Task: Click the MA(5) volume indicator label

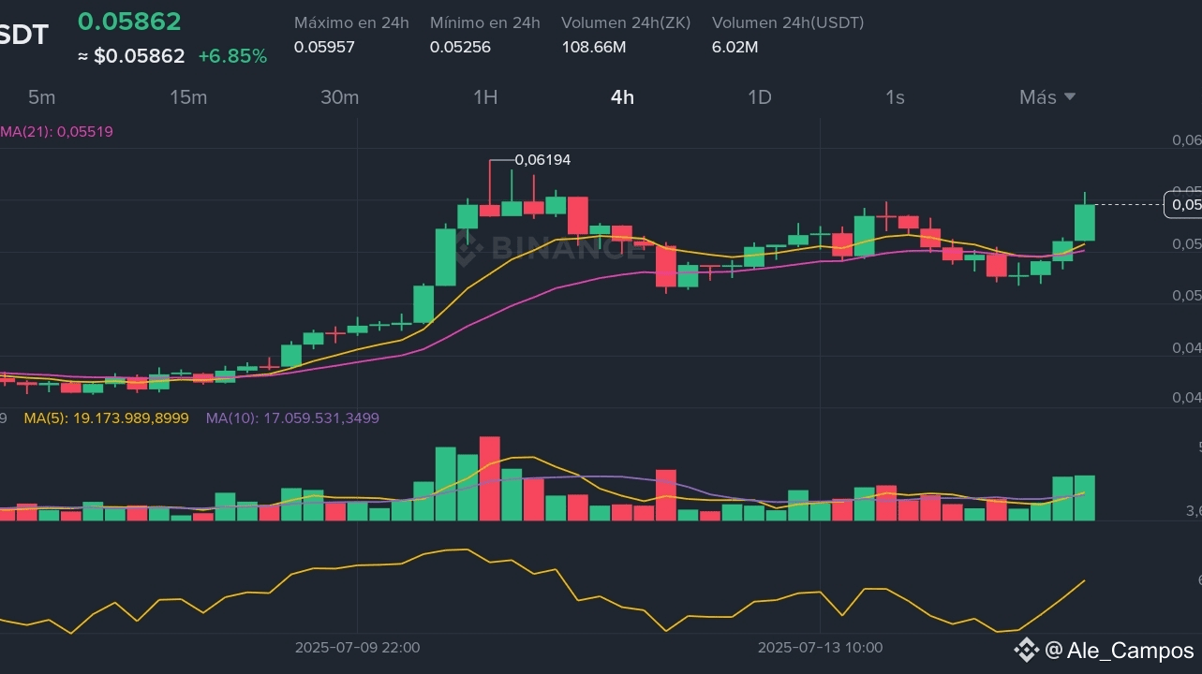Action: click(x=106, y=418)
